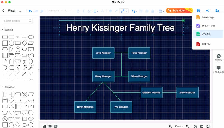
Task: Open the fill color bucket
Action: [110, 11]
